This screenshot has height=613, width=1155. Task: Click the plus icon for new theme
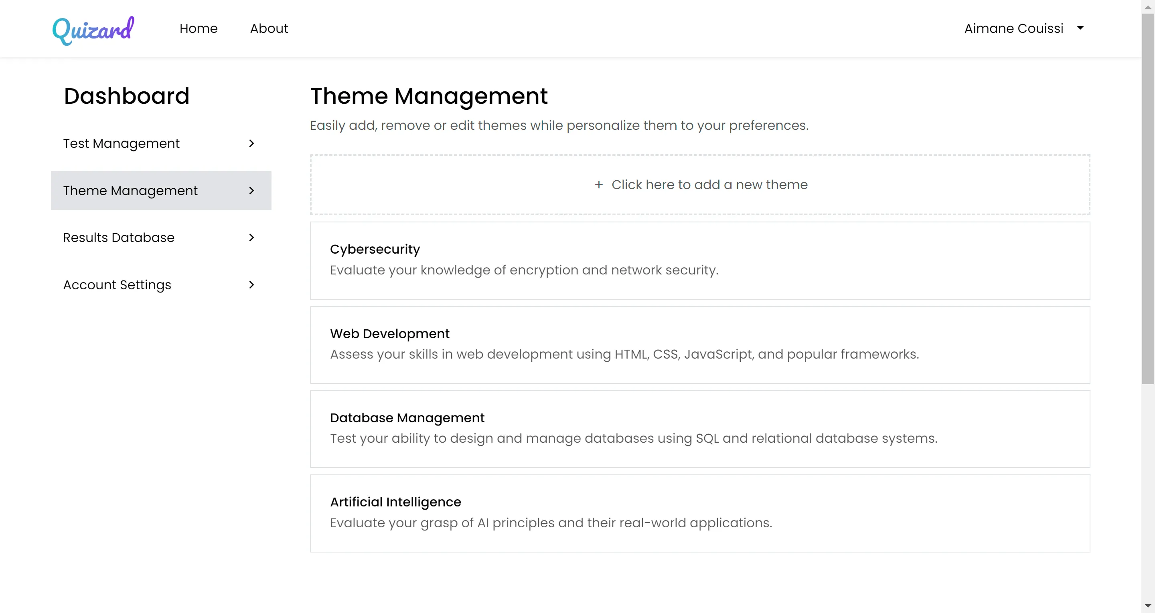(x=599, y=185)
